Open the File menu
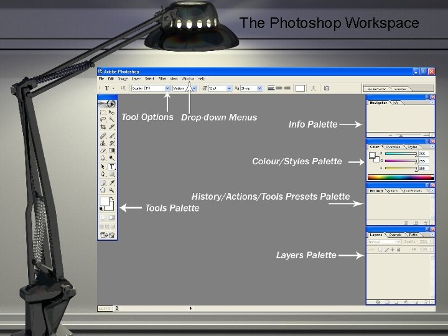 [101, 78]
